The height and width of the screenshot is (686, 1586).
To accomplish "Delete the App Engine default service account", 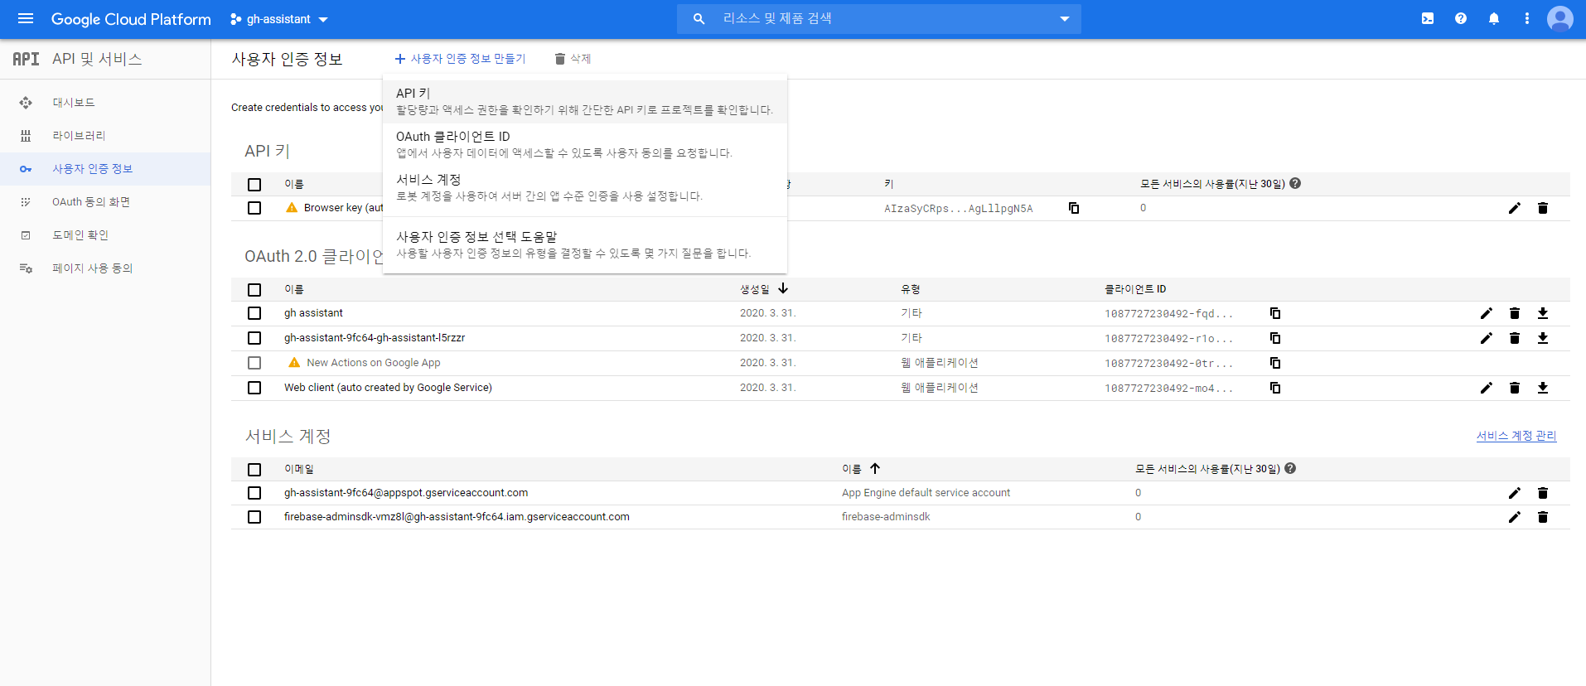I will coord(1543,493).
